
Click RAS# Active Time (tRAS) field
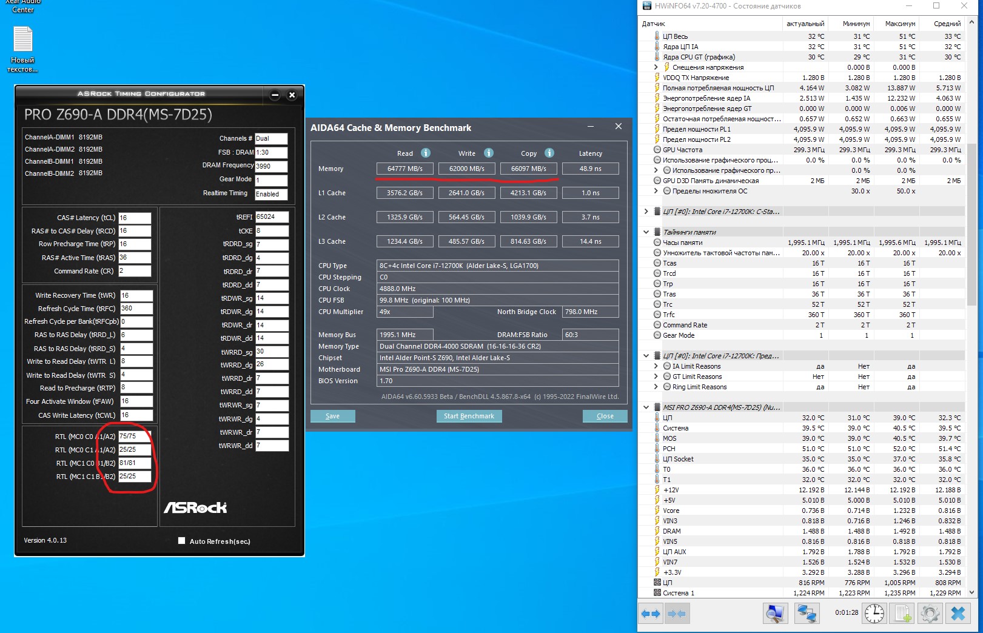[135, 258]
